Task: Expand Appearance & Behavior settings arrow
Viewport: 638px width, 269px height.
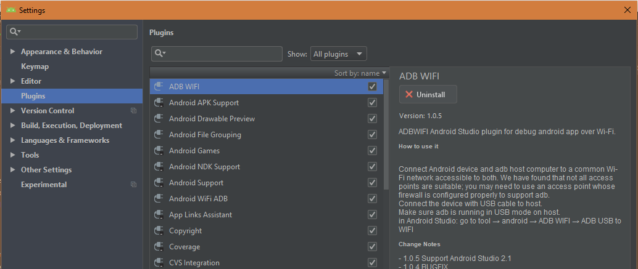Action: pos(12,52)
